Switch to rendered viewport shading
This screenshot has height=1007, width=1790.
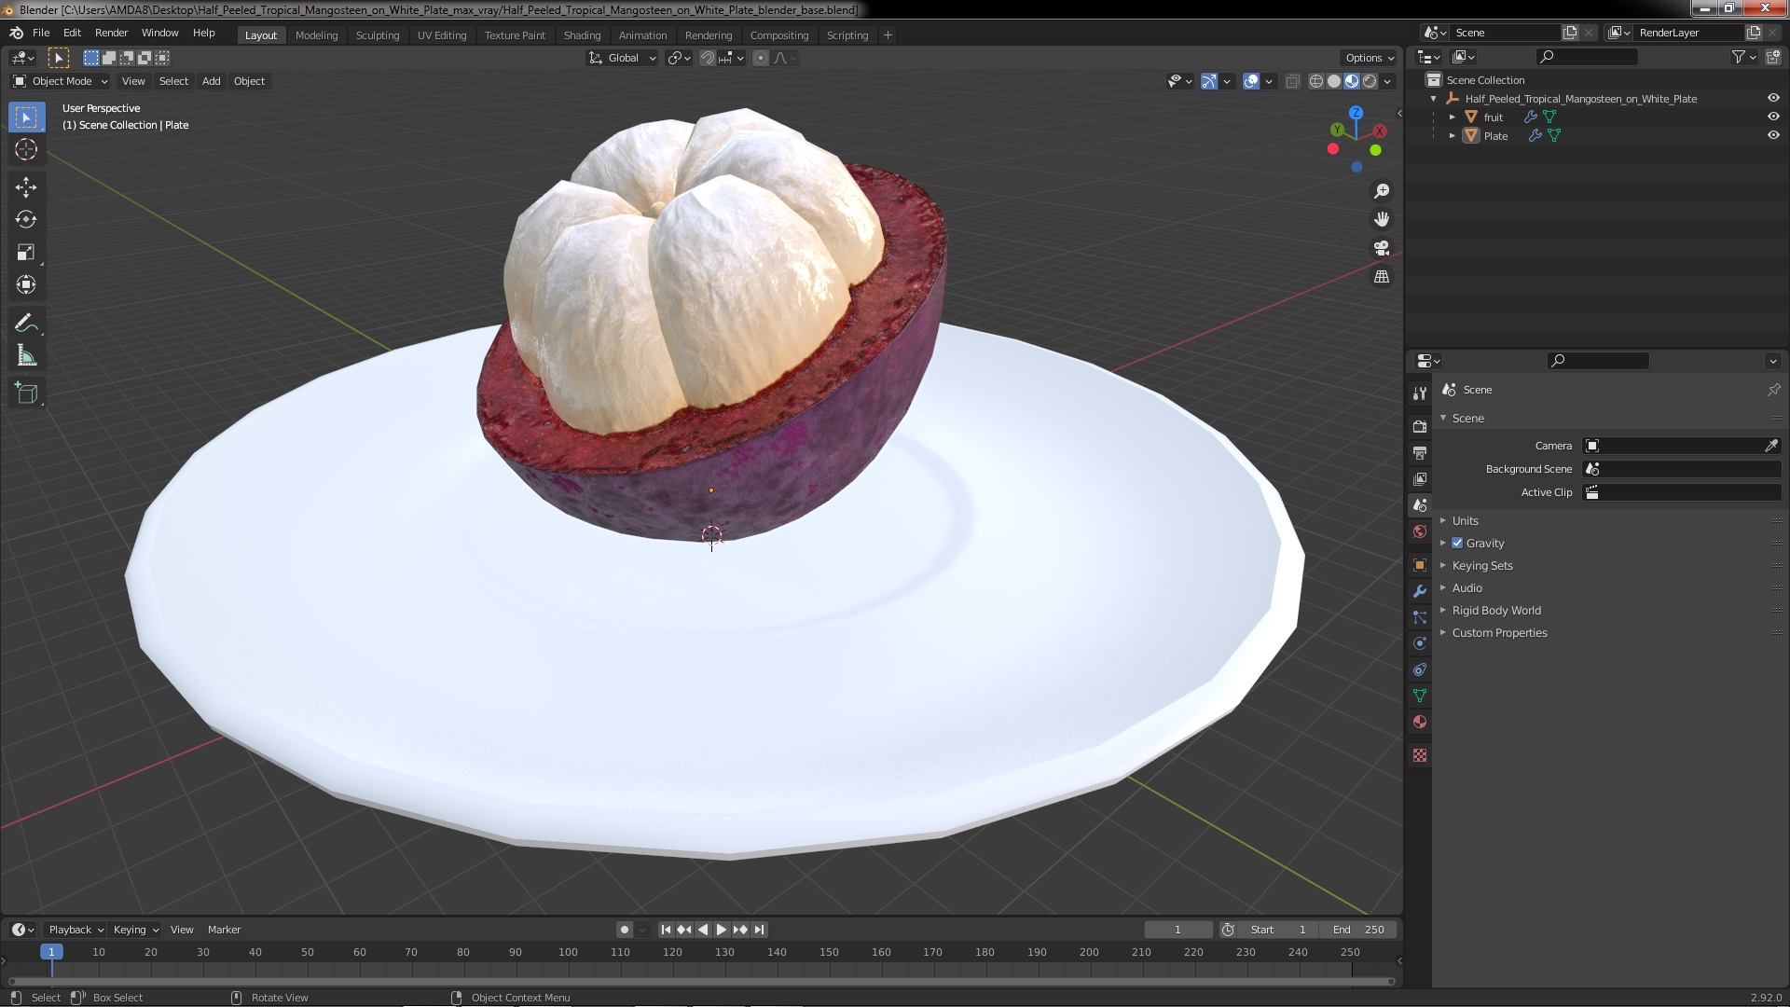(1370, 81)
